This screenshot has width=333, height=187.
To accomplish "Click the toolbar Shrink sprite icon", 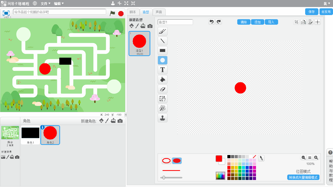I will tap(133, 3).
